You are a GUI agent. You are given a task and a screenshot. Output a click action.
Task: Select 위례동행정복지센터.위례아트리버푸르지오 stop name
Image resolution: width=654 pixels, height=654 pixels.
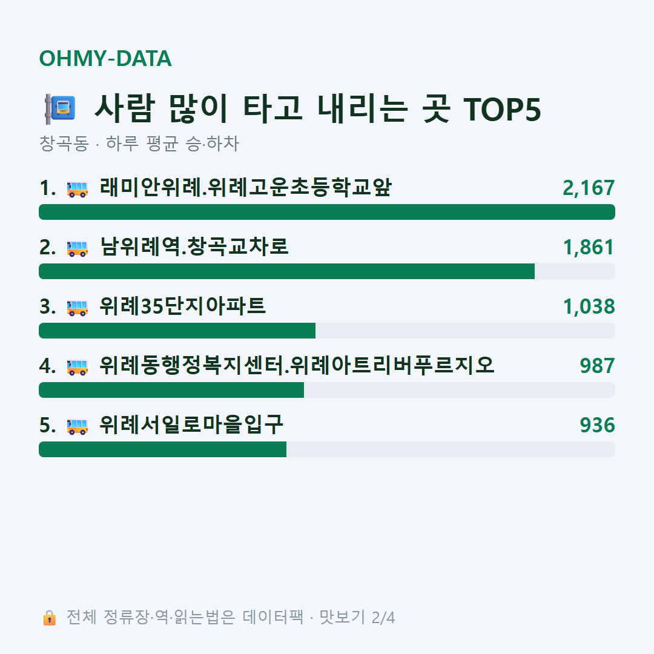pos(297,365)
